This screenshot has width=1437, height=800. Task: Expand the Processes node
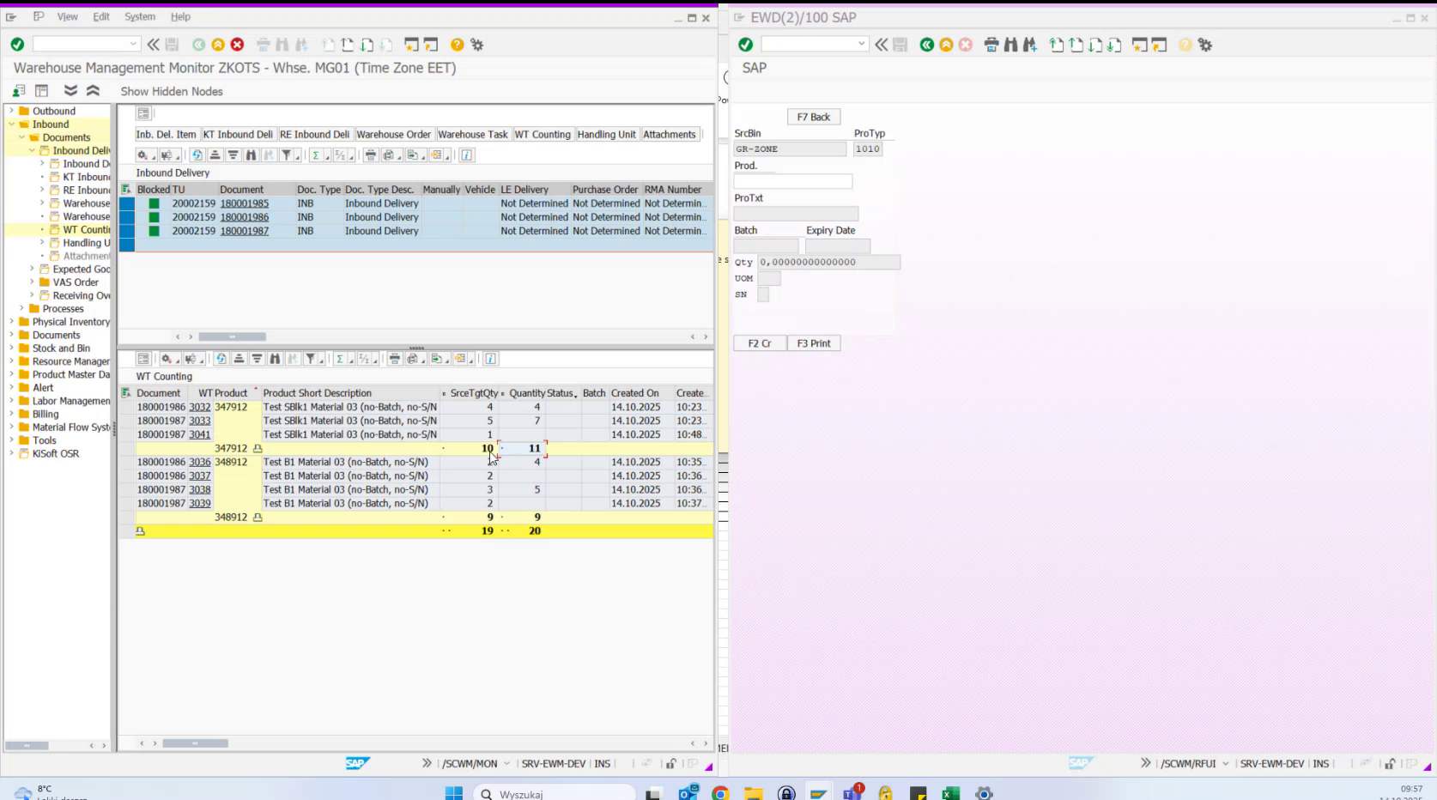(21, 308)
